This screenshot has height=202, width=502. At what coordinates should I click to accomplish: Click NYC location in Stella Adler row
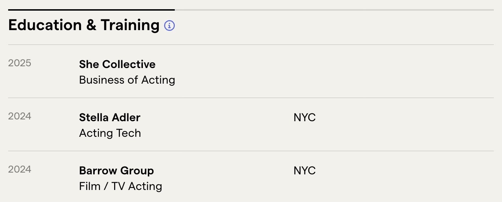click(x=304, y=118)
